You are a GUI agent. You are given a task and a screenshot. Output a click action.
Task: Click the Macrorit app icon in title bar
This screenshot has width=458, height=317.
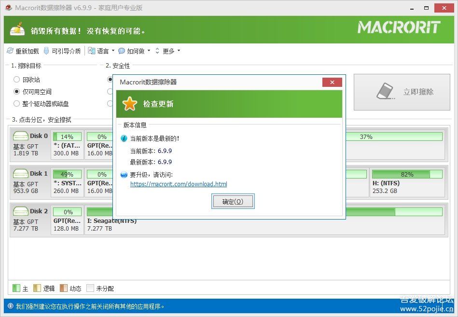[9, 8]
